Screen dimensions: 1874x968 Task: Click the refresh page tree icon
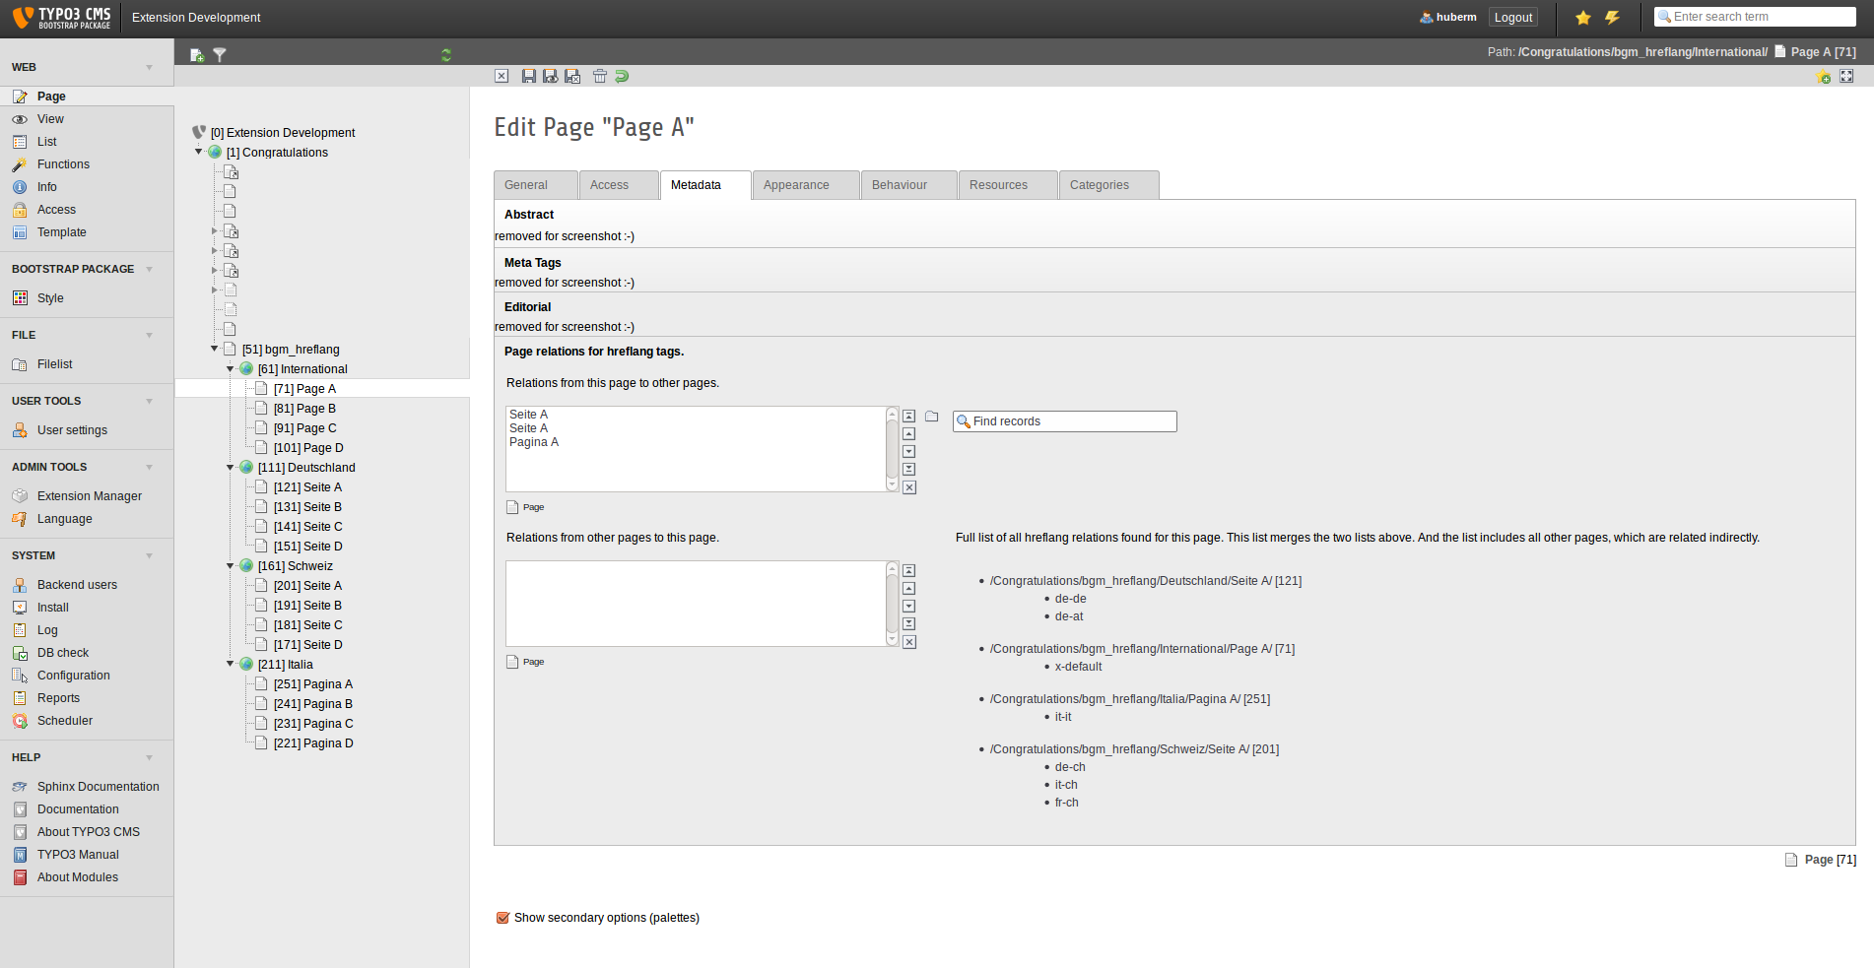446,55
